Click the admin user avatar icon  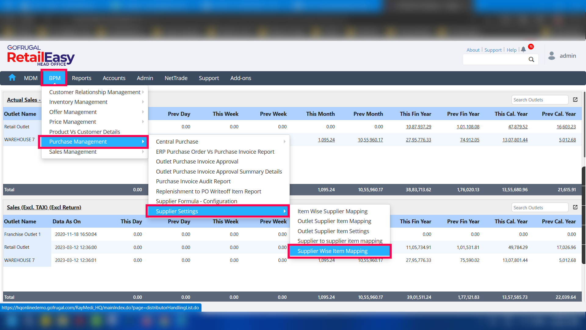(552, 56)
